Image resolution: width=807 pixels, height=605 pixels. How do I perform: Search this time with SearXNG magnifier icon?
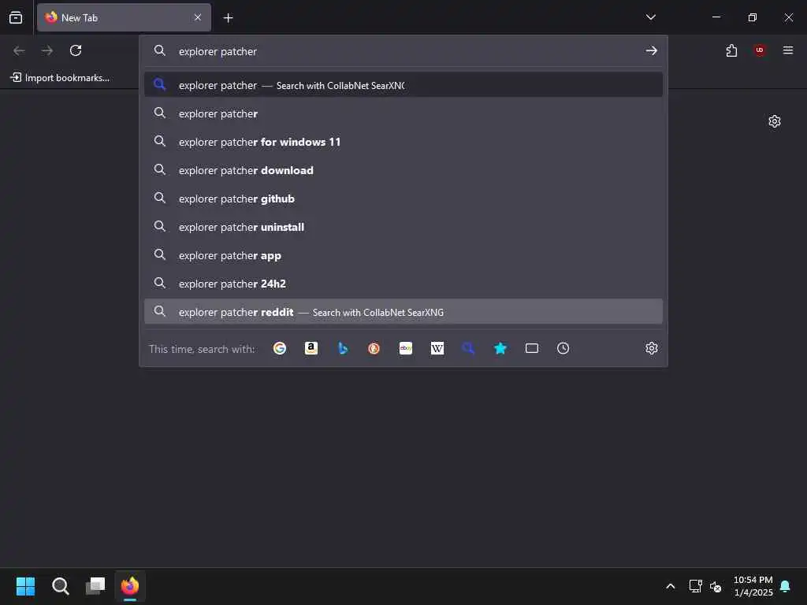coord(468,348)
